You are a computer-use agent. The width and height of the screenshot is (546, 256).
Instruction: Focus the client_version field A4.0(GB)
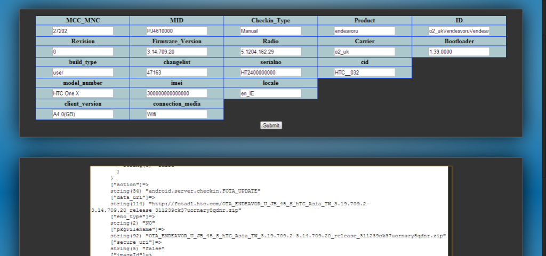(83, 114)
